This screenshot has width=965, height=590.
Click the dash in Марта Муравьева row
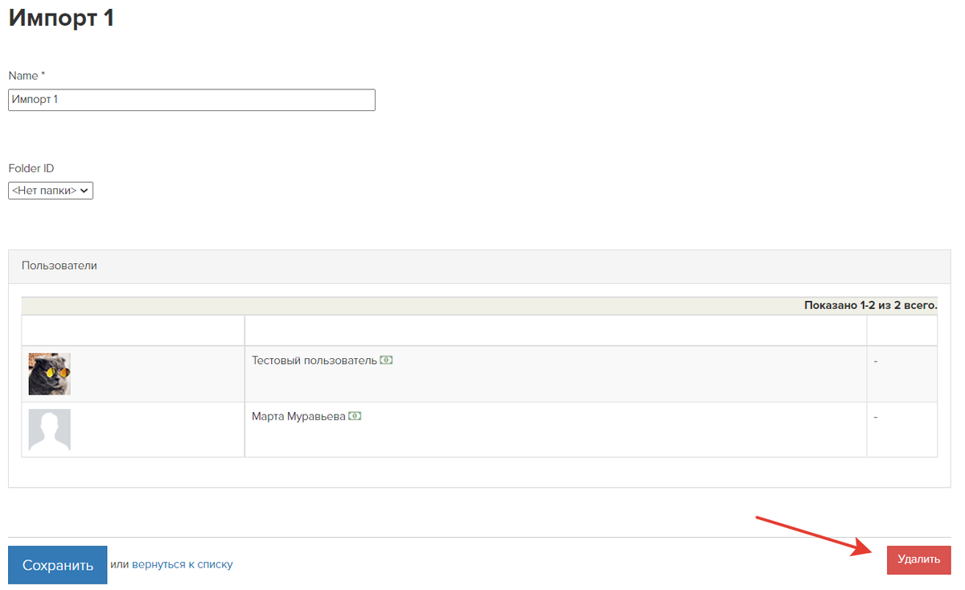(x=876, y=417)
